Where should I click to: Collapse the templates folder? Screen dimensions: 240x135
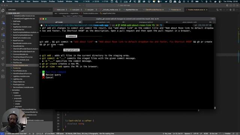click(16, 90)
